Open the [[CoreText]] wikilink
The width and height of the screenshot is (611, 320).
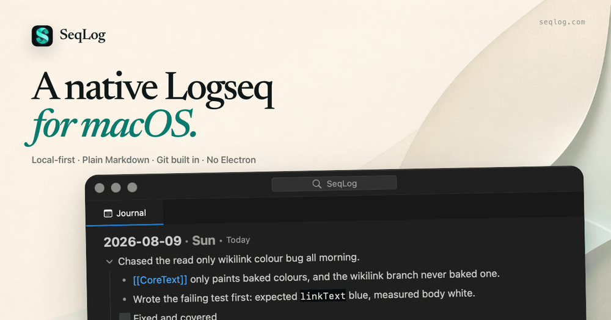(160, 280)
